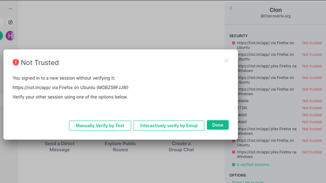Open the compass explore icon in sidebar
Screen dimensions: 326x183
coord(10,22)
